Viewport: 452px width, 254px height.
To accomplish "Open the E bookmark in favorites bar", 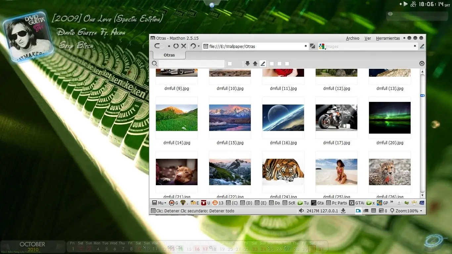I will (x=195, y=203).
